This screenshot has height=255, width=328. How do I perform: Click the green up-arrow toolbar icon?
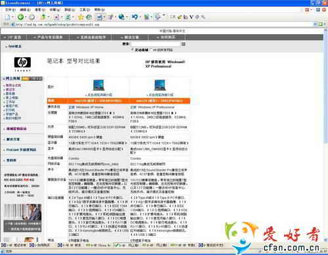coord(43,17)
